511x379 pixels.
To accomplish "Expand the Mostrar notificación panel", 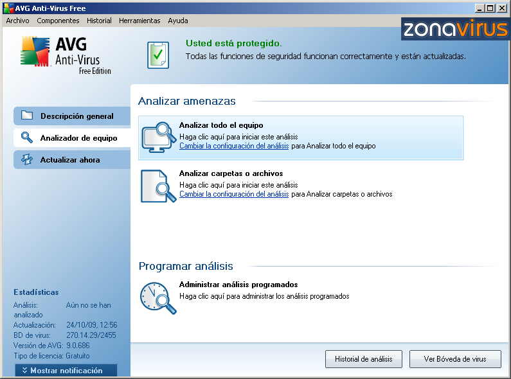I will click(x=66, y=371).
